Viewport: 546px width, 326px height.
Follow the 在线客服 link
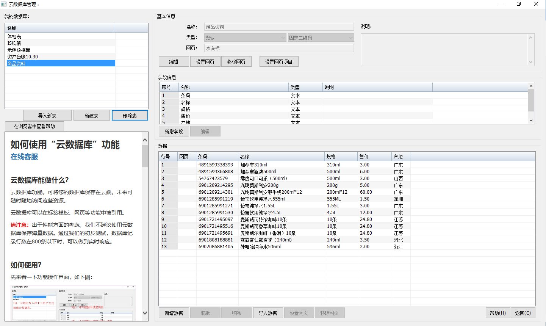click(24, 157)
